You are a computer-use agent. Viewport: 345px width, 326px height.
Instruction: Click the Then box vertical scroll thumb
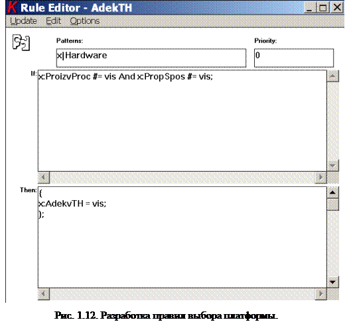click(x=332, y=204)
